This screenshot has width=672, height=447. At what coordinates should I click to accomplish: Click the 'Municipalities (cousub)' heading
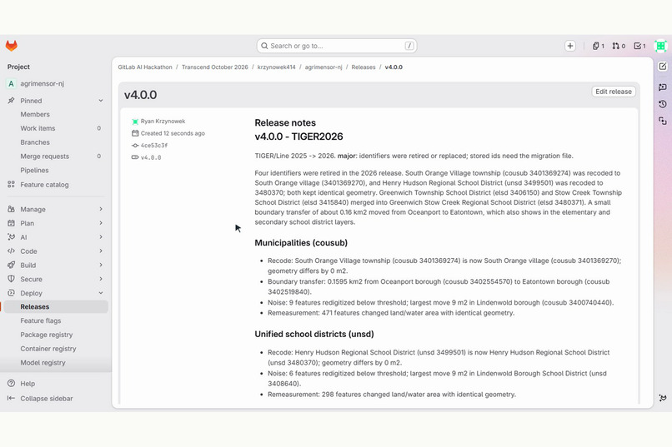tap(301, 243)
